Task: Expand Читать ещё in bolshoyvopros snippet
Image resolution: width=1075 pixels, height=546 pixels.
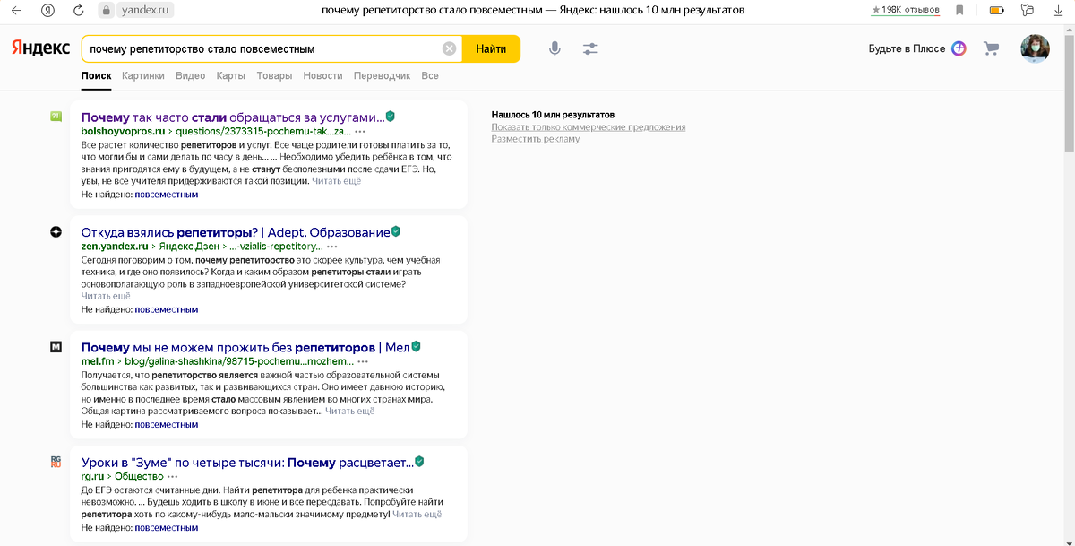Action: pos(336,181)
